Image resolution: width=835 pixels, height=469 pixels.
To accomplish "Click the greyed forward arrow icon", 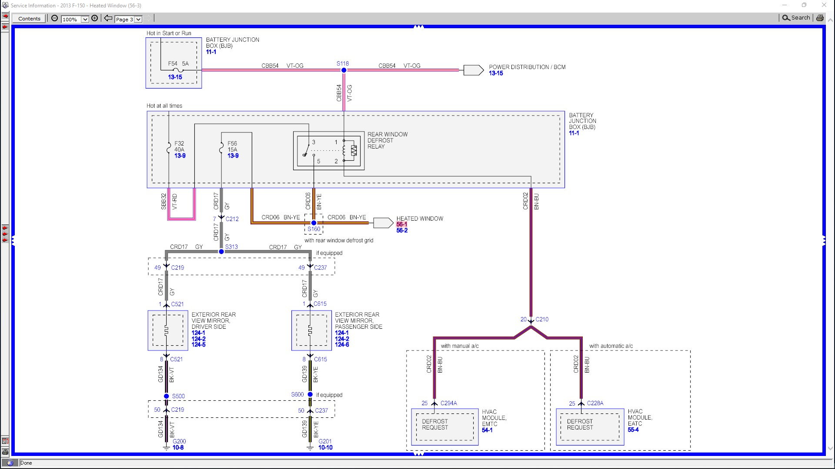I will click(x=148, y=18).
